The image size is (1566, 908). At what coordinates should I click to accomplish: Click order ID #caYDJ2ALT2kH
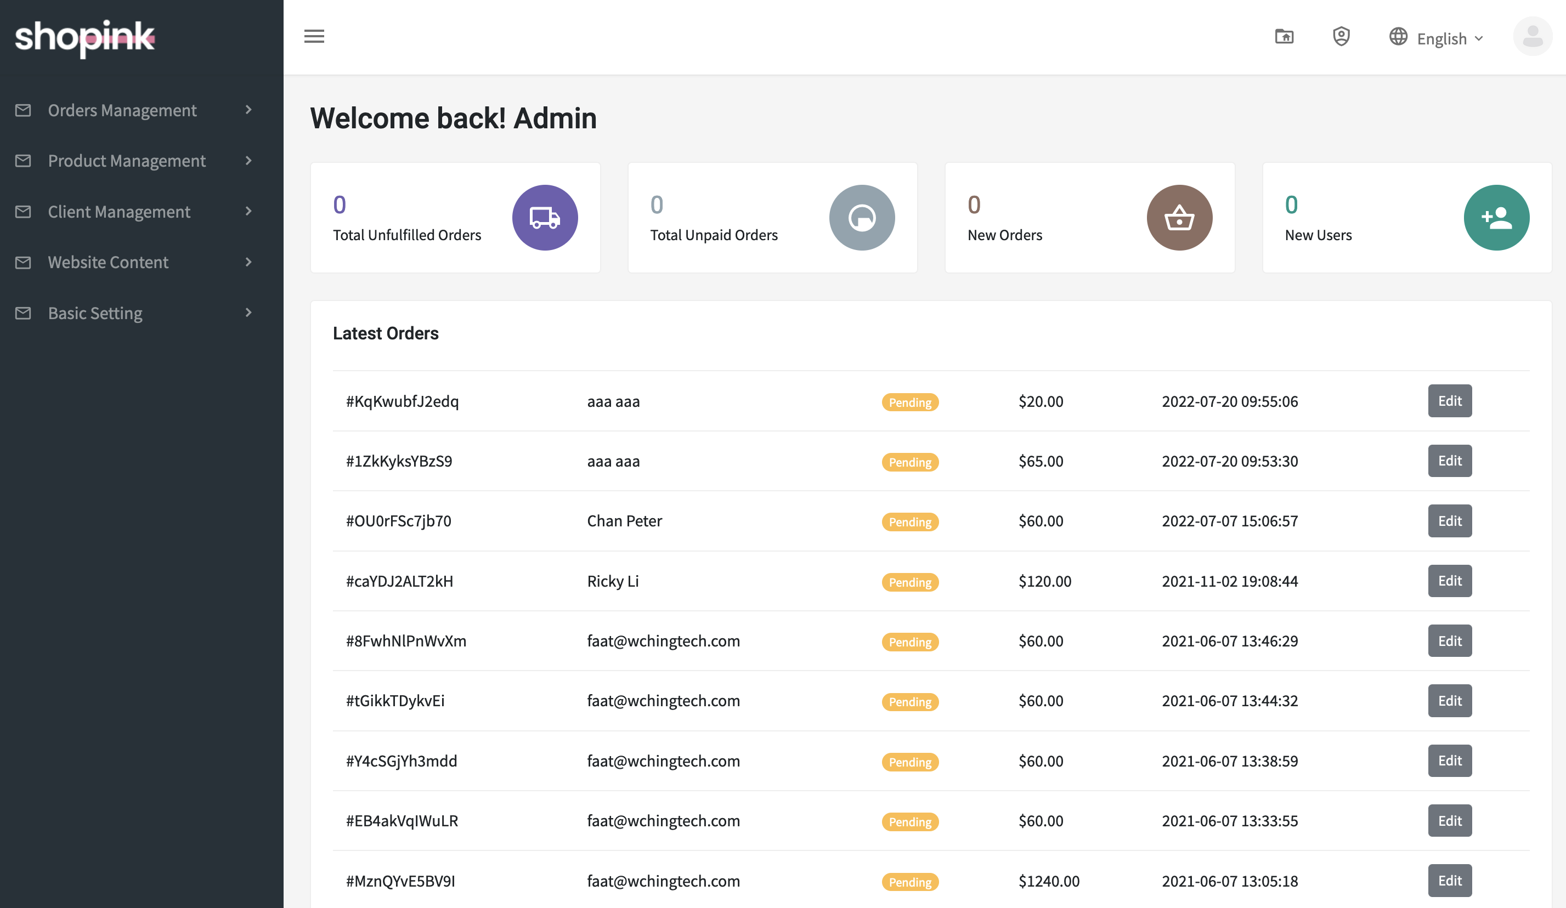399,581
